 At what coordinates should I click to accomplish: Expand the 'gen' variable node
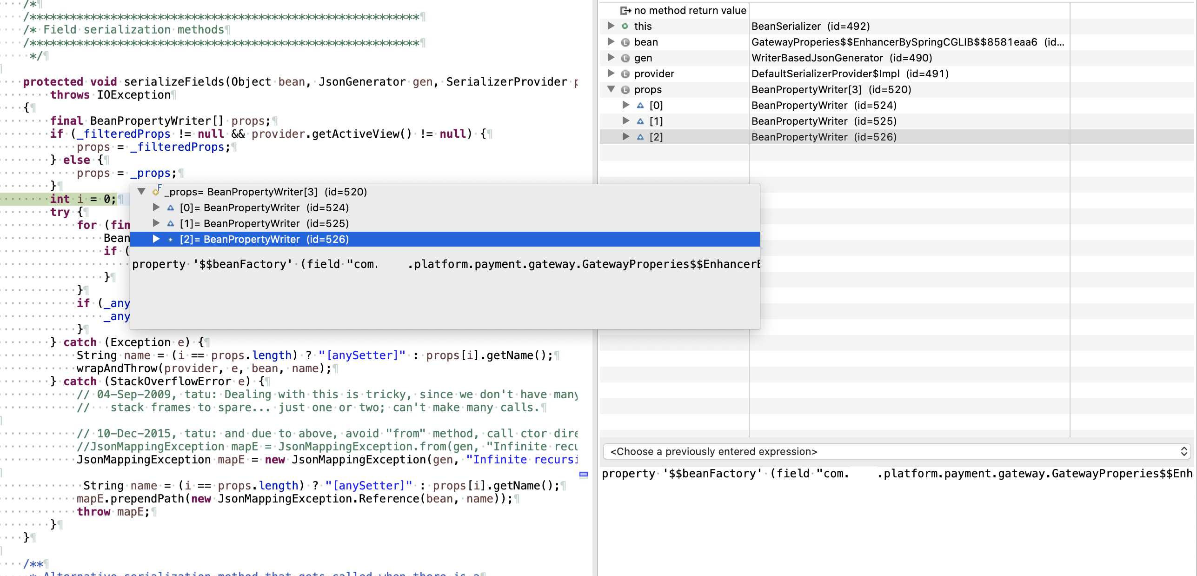(611, 58)
